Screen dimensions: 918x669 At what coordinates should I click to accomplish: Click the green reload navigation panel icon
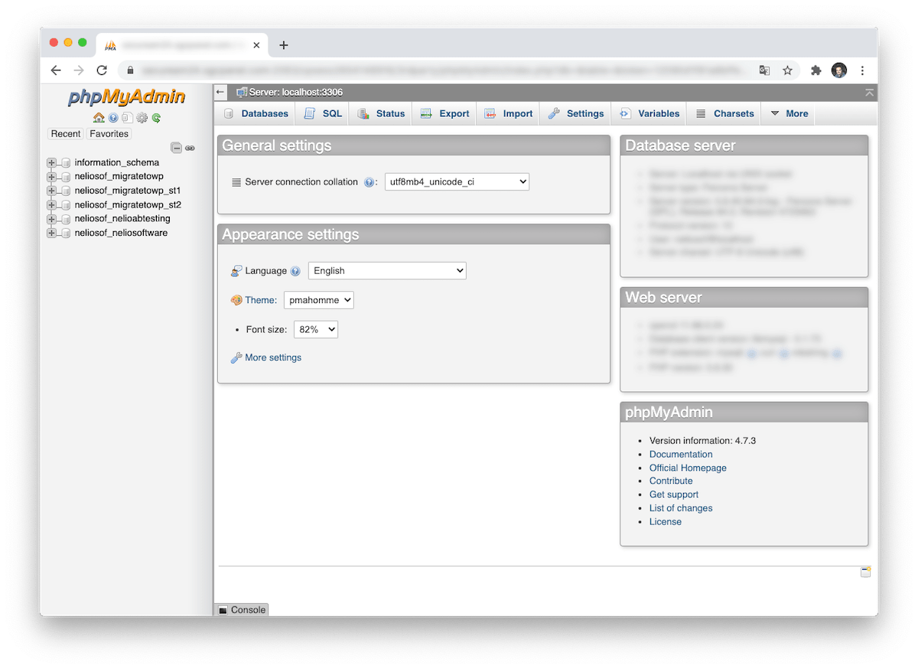point(156,117)
